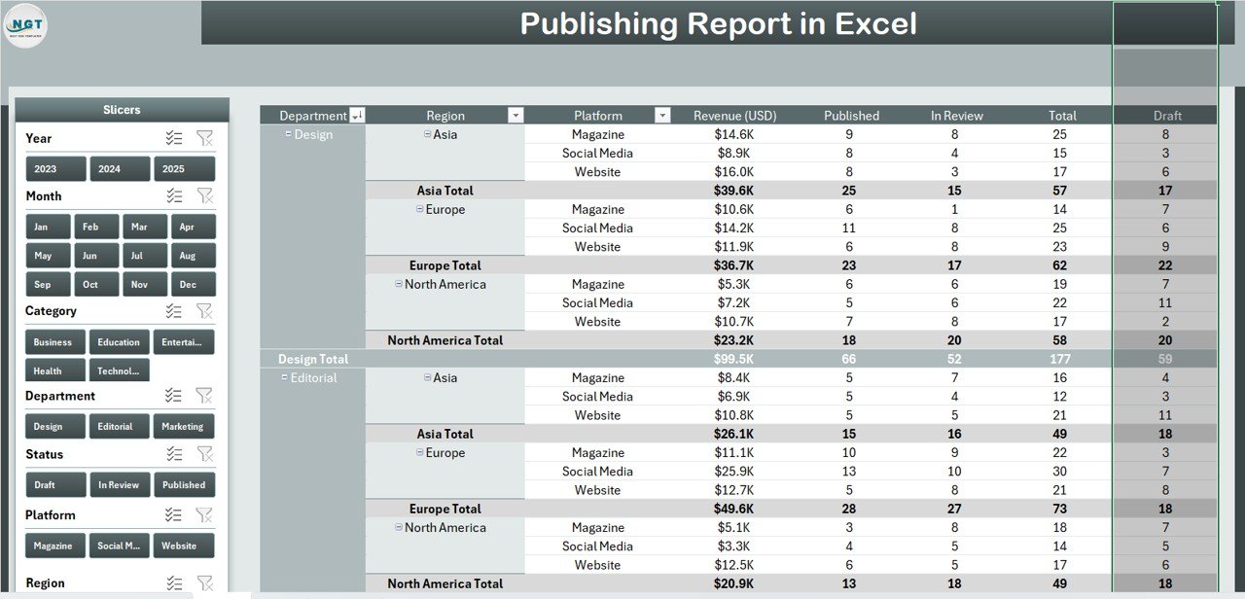This screenshot has width=1245, height=599.
Task: Select the Draft column header cell
Action: (x=1165, y=115)
